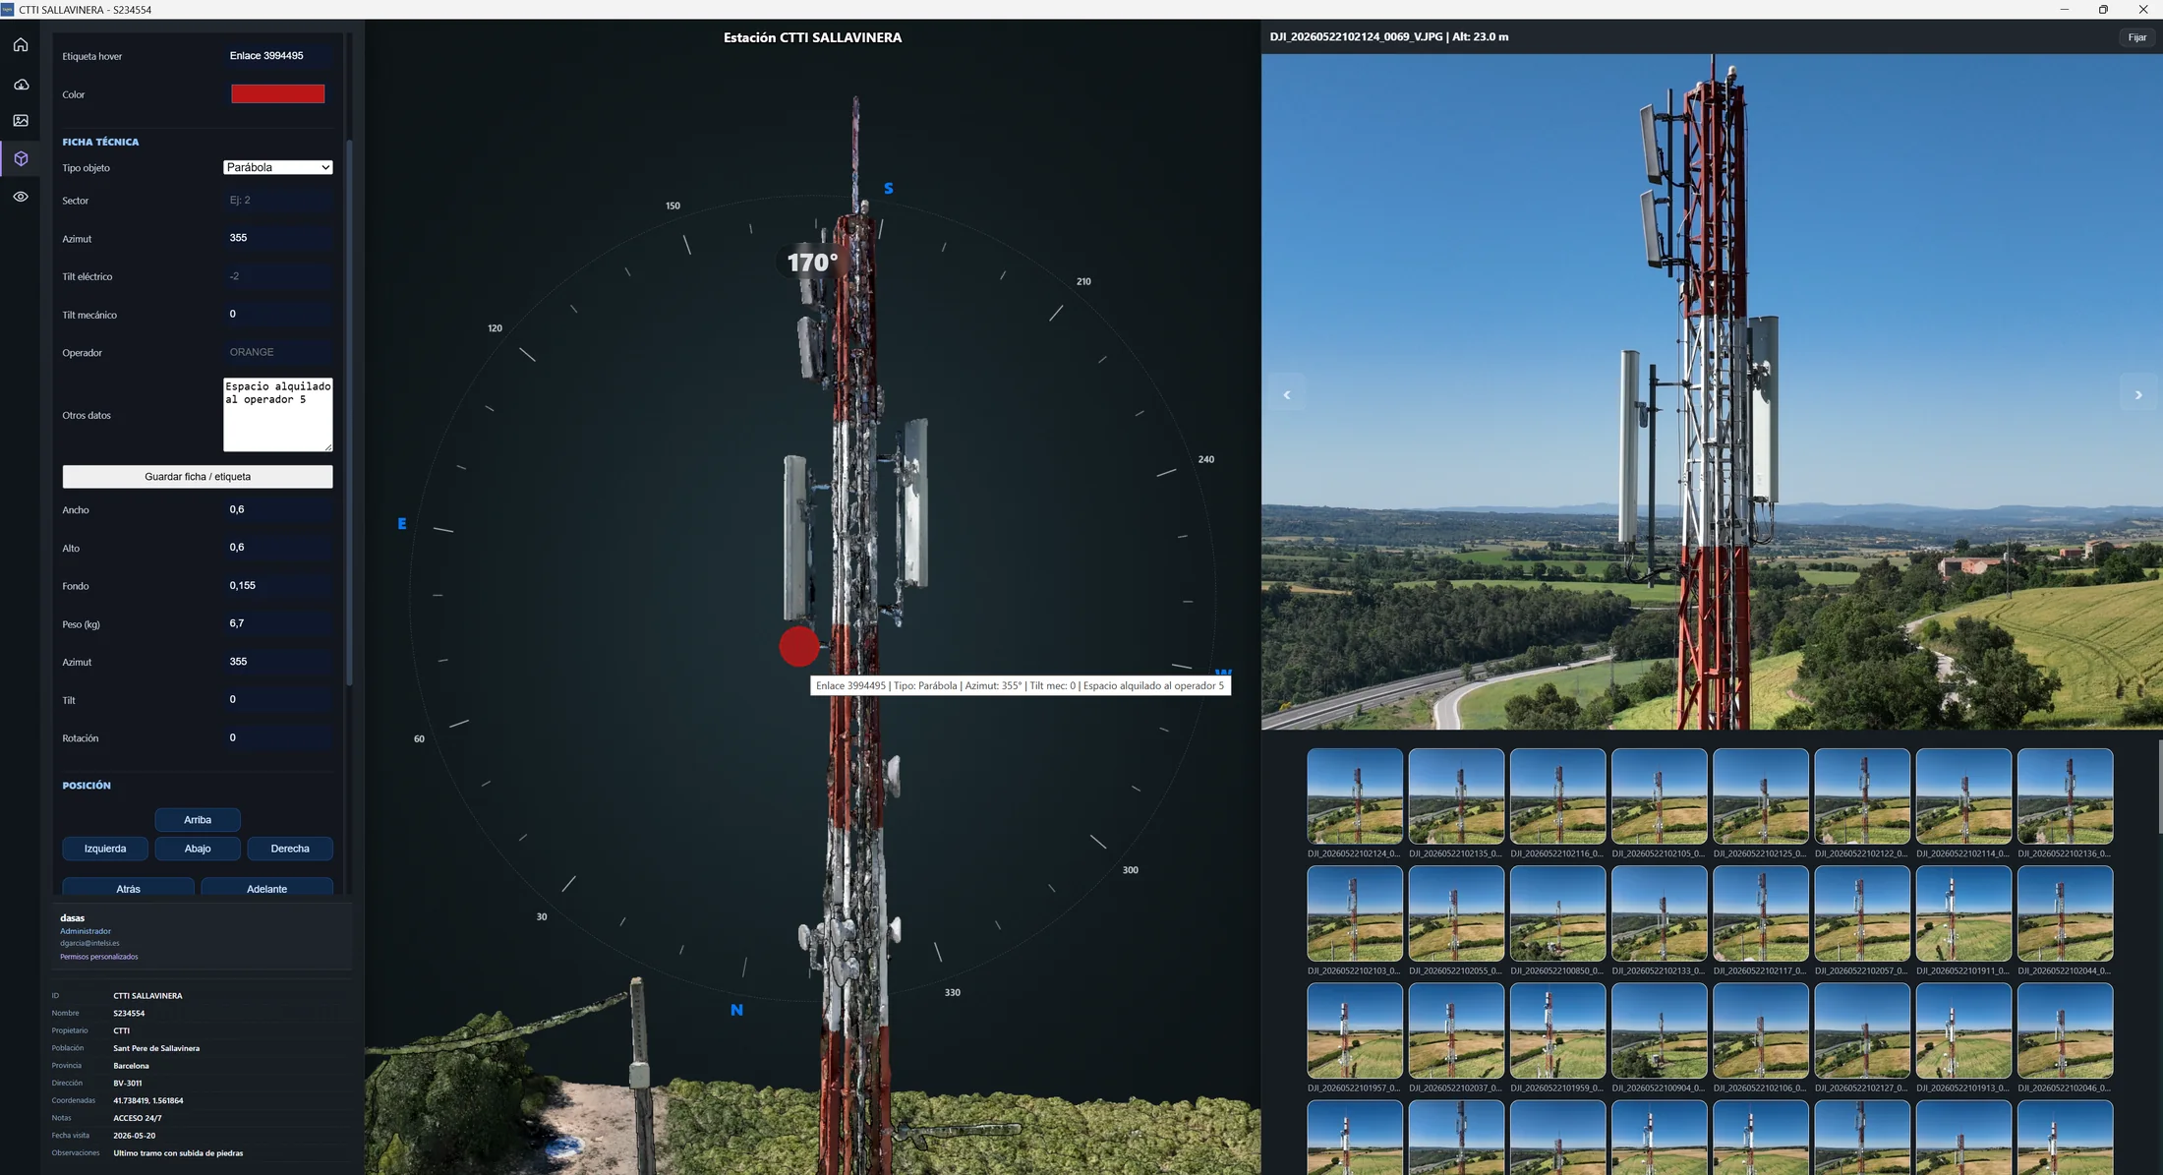Viewport: 2163px width, 1175px height.
Task: Click the Tilt value field below Azimut
Action: pos(278,699)
